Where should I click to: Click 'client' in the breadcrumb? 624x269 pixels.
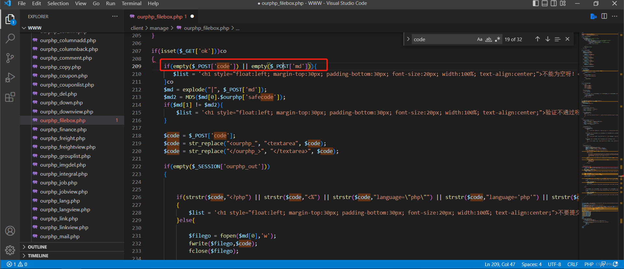click(x=137, y=28)
